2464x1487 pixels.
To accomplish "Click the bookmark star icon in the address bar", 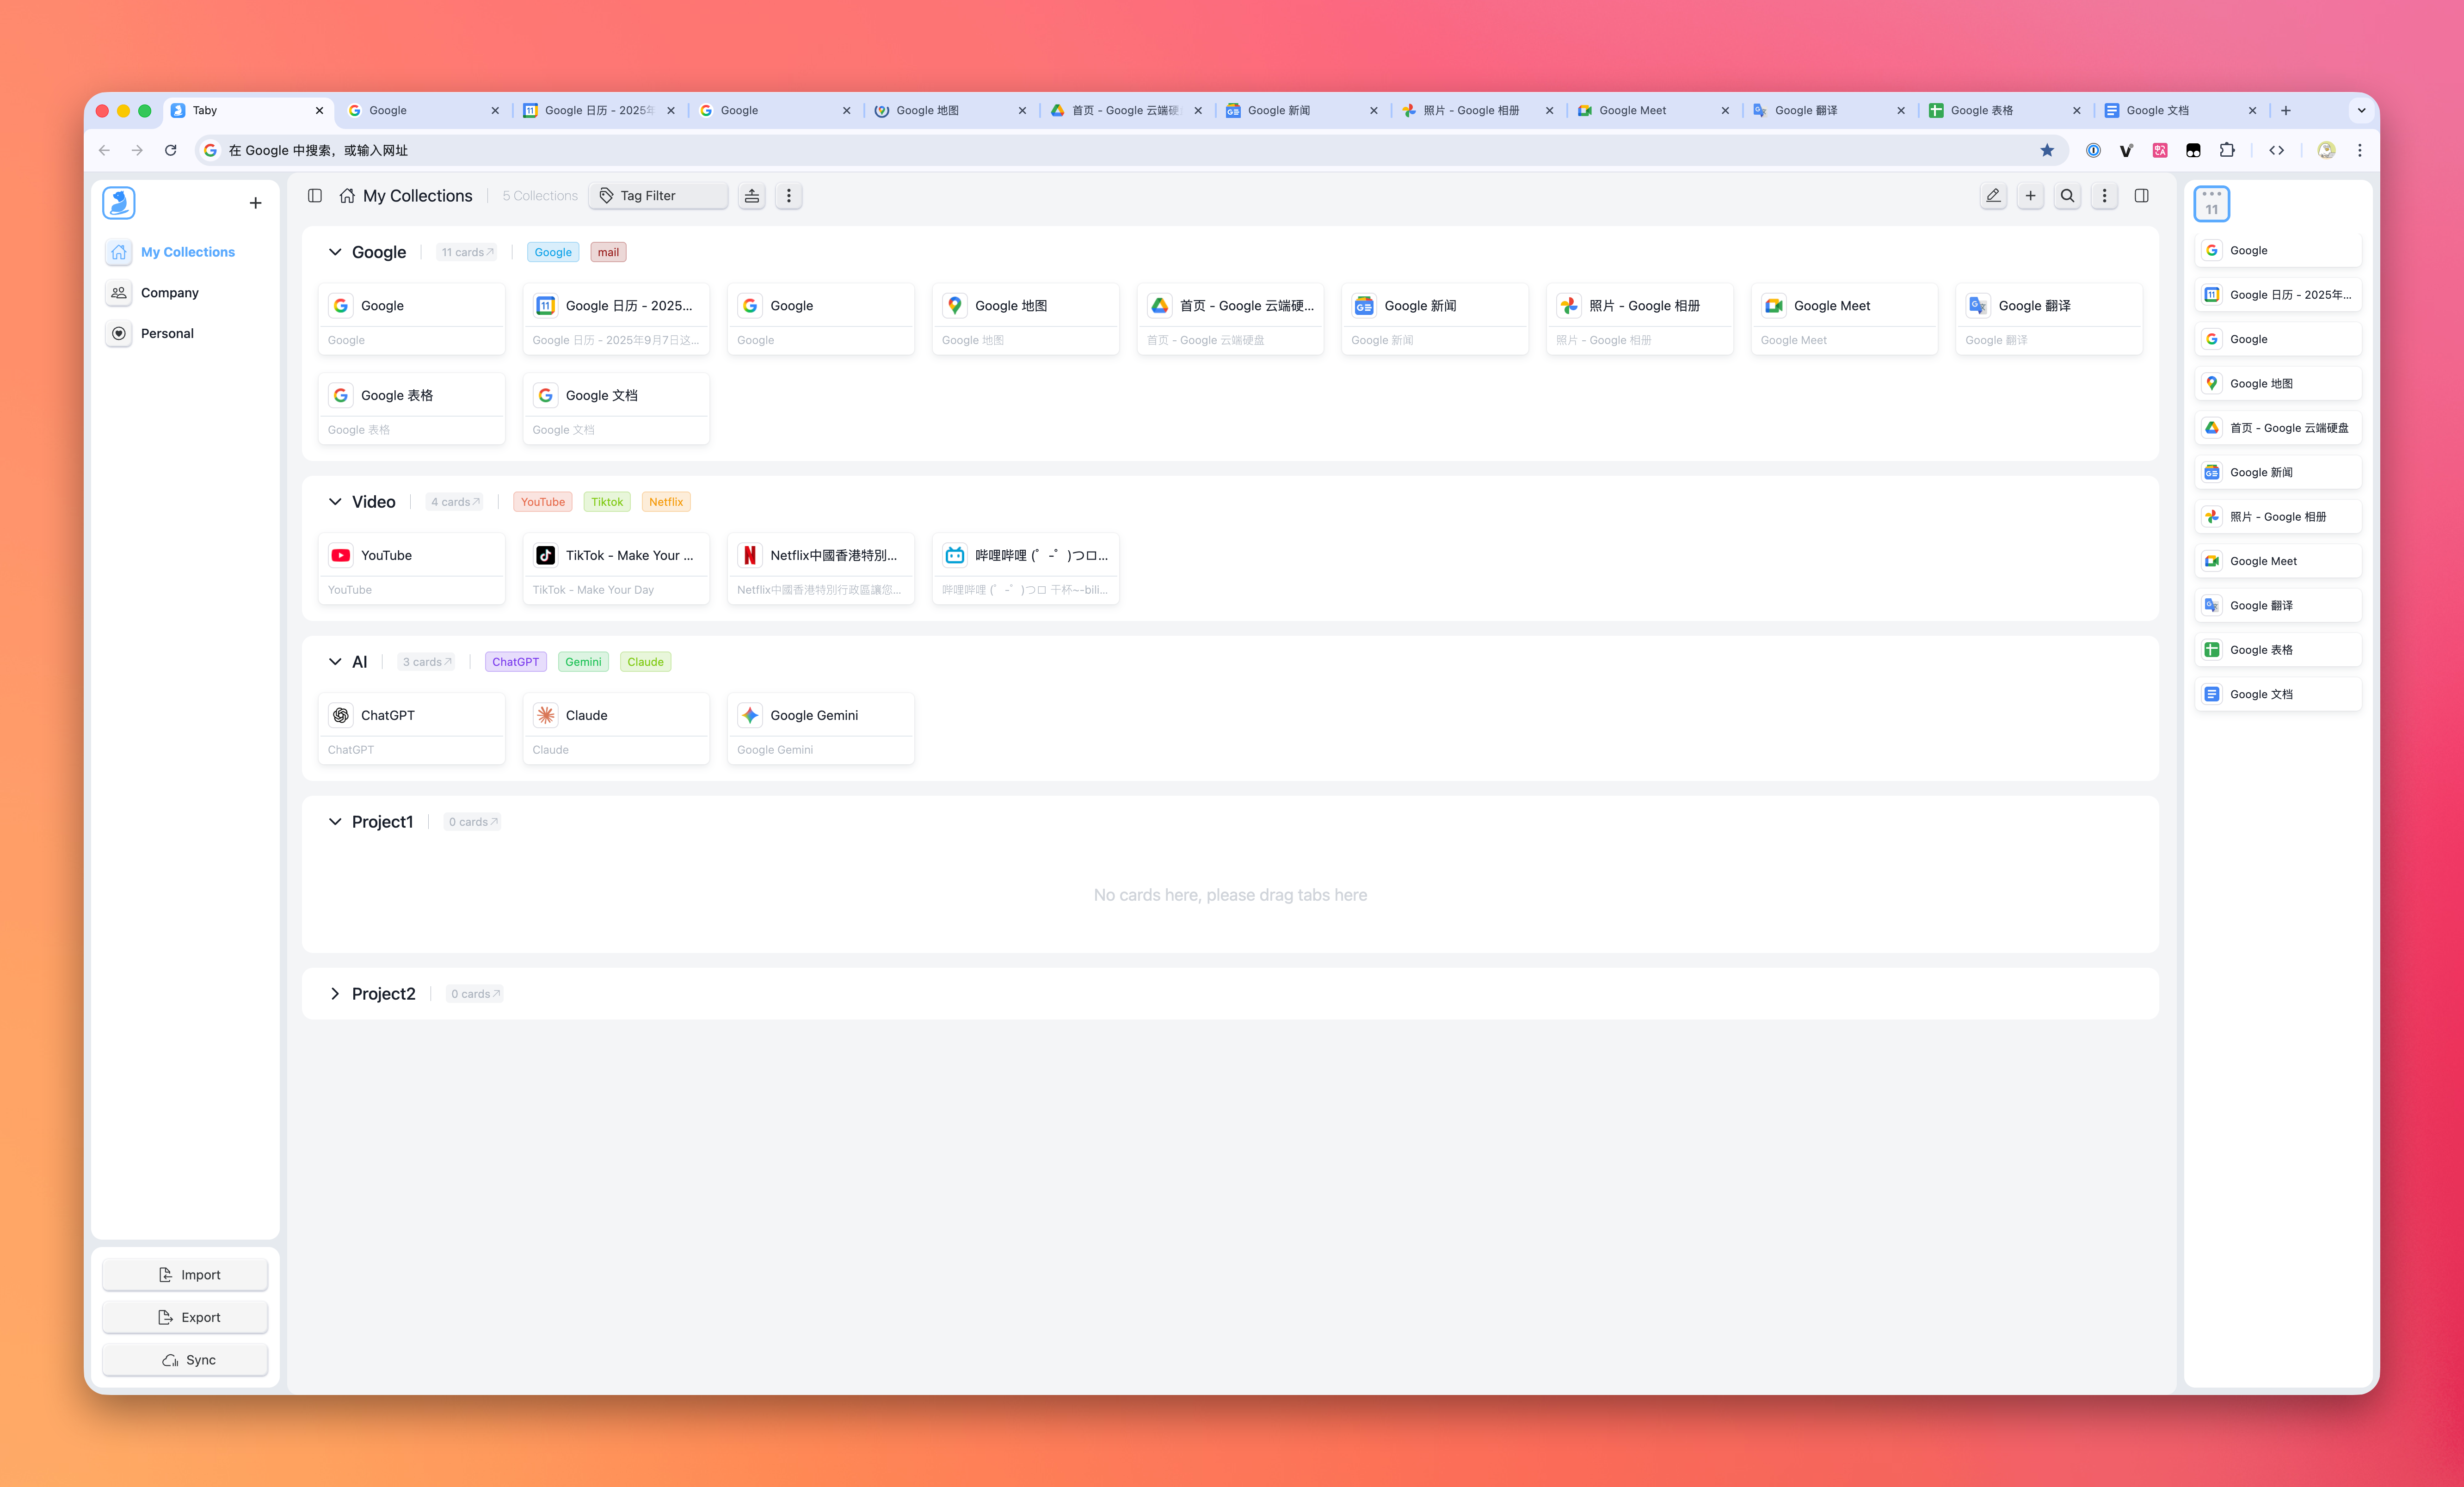I will [x=2047, y=150].
